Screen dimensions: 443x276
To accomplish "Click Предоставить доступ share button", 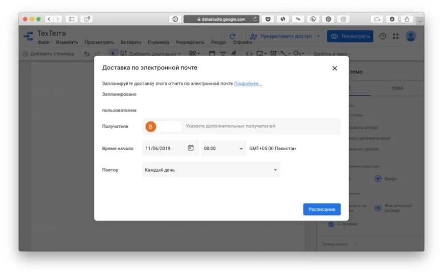I will [x=281, y=36].
